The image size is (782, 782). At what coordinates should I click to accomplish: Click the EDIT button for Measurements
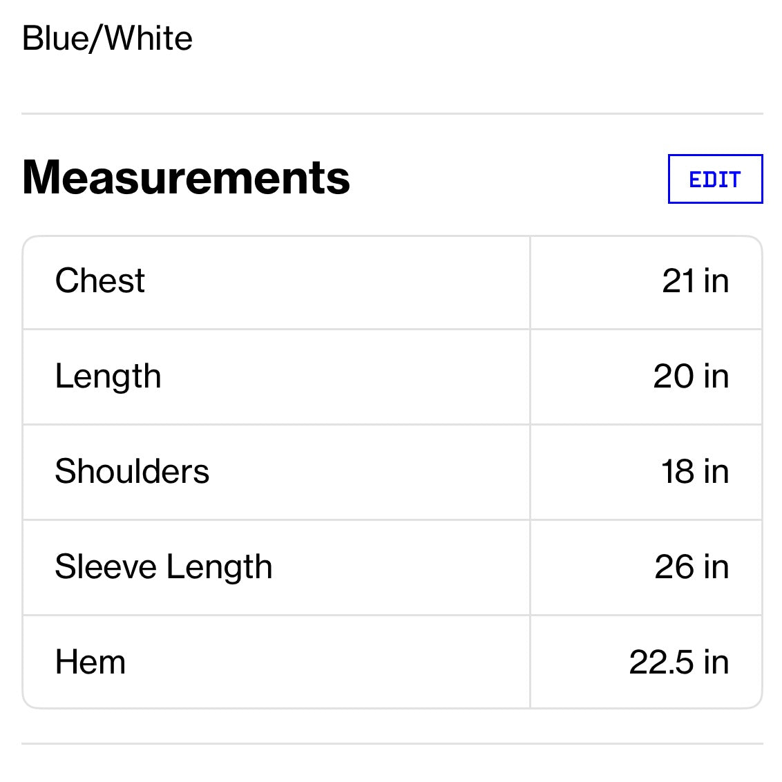(x=715, y=179)
